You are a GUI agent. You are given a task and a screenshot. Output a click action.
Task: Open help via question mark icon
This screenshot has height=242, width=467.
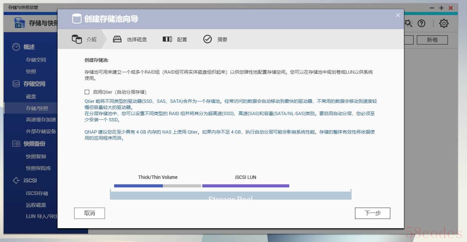click(x=421, y=23)
